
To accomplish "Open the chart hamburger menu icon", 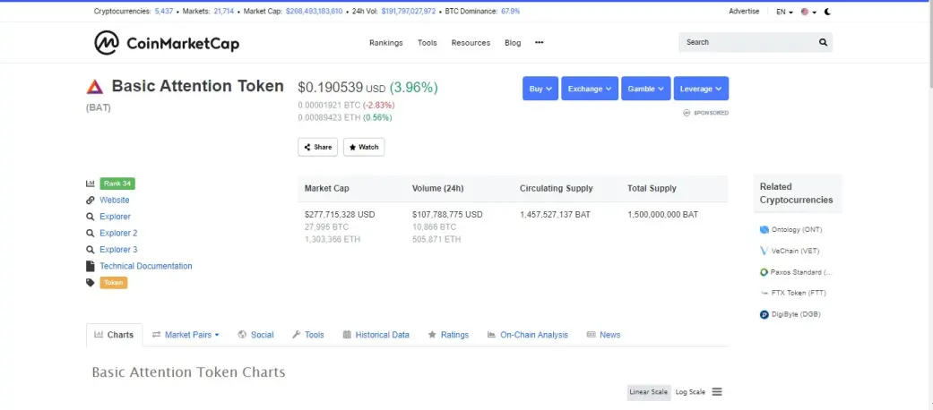I will point(717,392).
